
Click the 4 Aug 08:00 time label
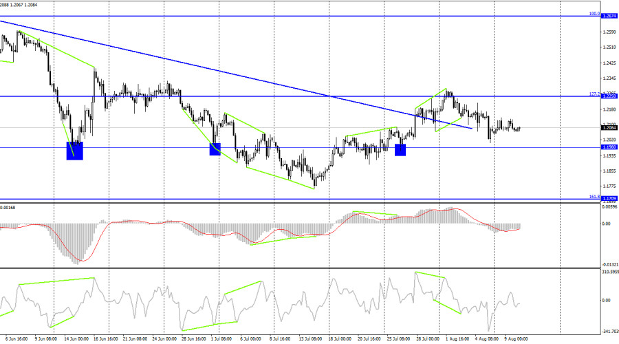[486, 339]
